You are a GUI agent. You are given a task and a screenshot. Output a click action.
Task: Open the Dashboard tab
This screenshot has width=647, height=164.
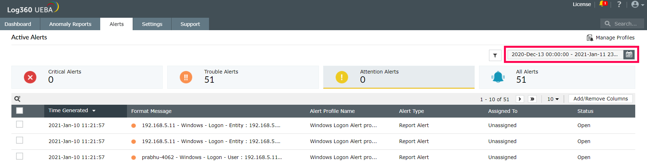pyautogui.click(x=18, y=24)
